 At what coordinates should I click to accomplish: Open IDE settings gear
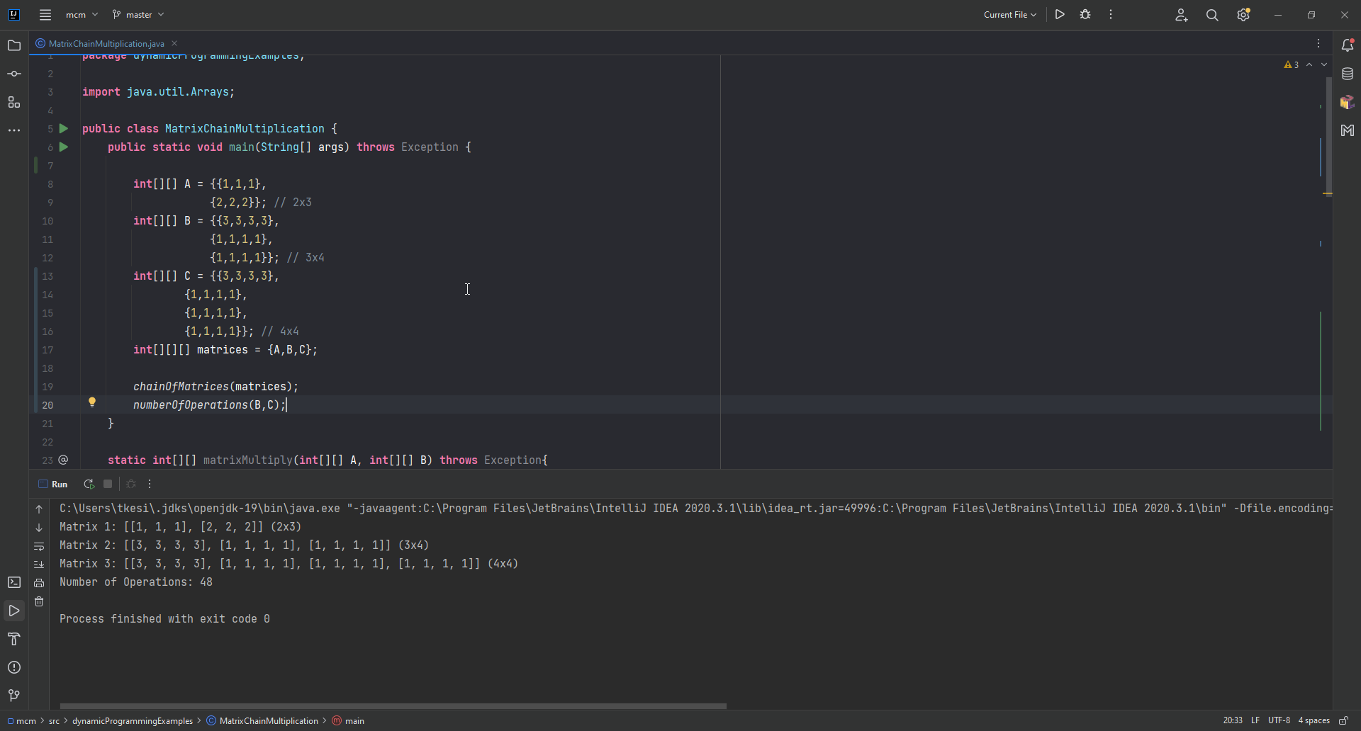click(x=1243, y=15)
